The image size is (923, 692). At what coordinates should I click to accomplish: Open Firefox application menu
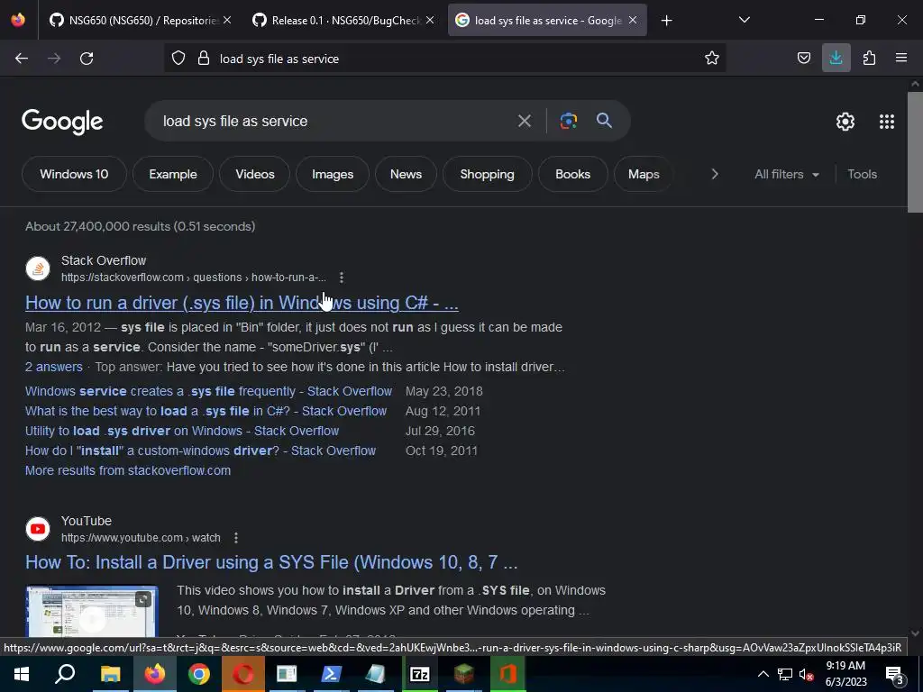[x=901, y=59]
